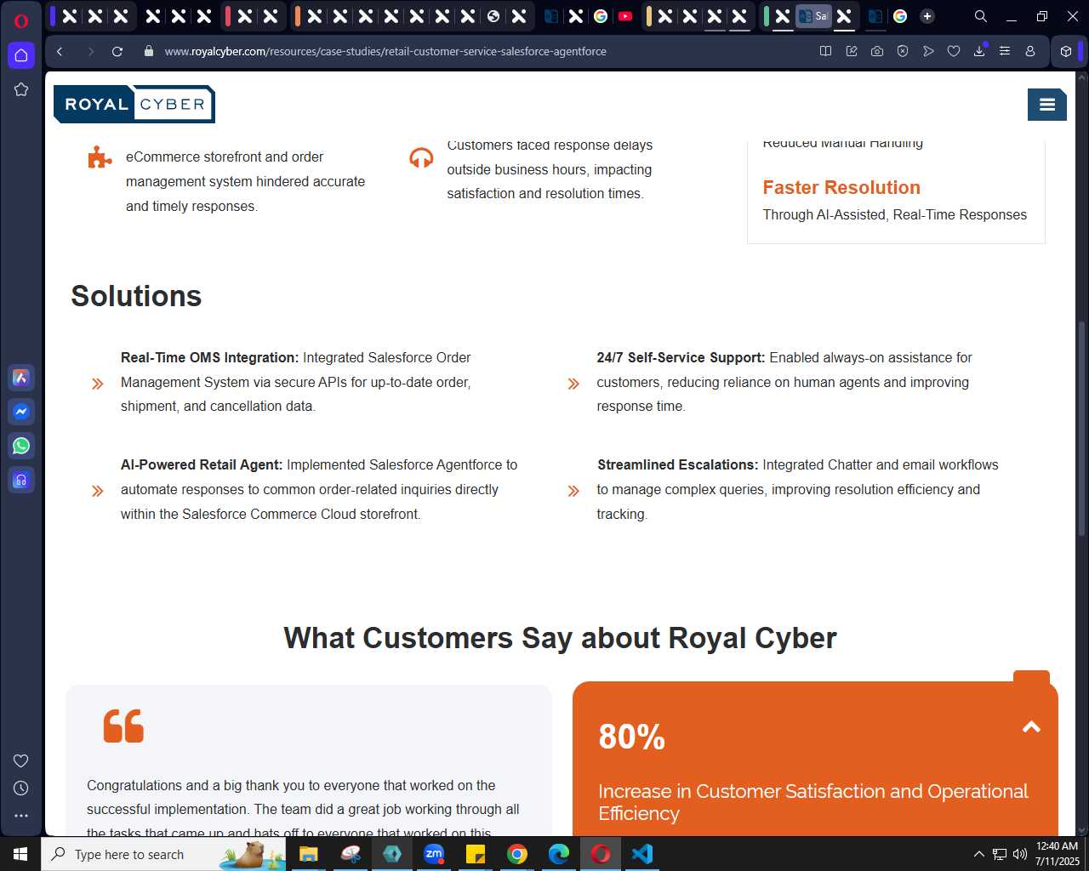Open History clock icon in sidebar
Image resolution: width=1089 pixels, height=871 pixels.
(21, 788)
